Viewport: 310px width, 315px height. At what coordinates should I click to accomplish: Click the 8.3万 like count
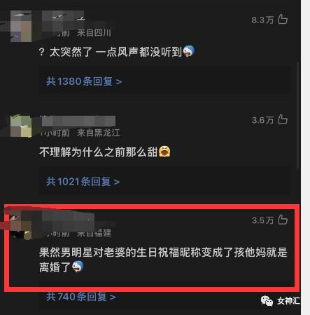point(262,20)
